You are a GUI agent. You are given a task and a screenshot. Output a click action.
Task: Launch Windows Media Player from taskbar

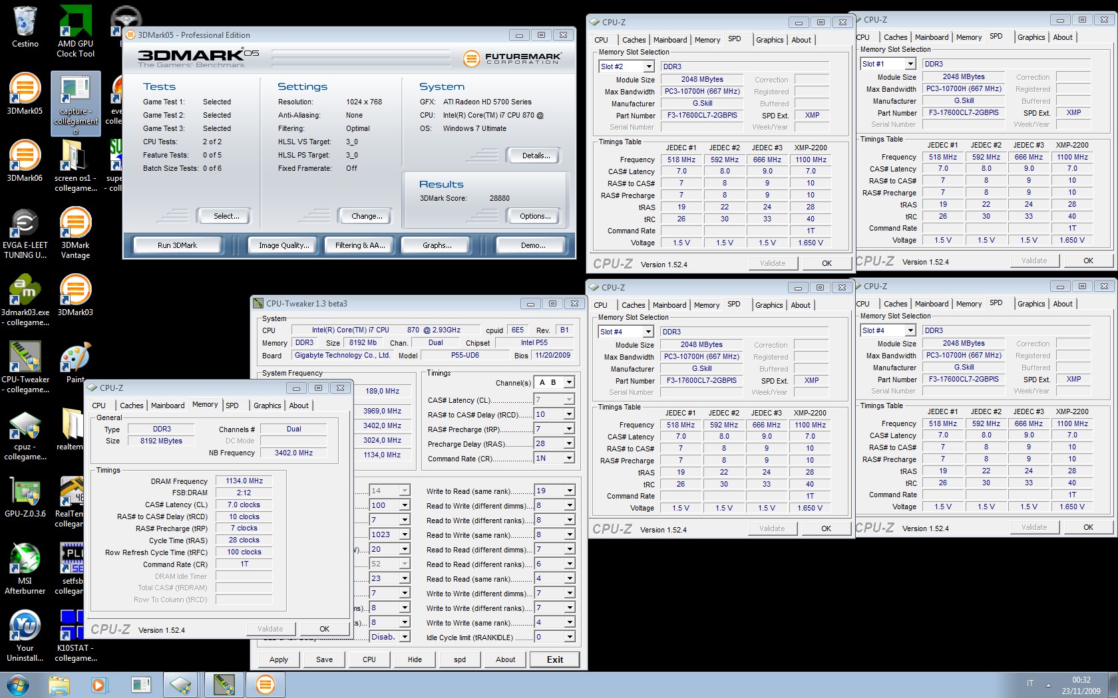click(98, 685)
